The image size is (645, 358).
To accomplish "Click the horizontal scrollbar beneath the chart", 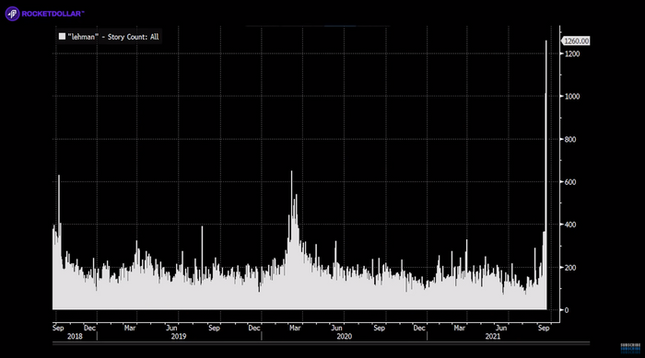I will point(321,343).
